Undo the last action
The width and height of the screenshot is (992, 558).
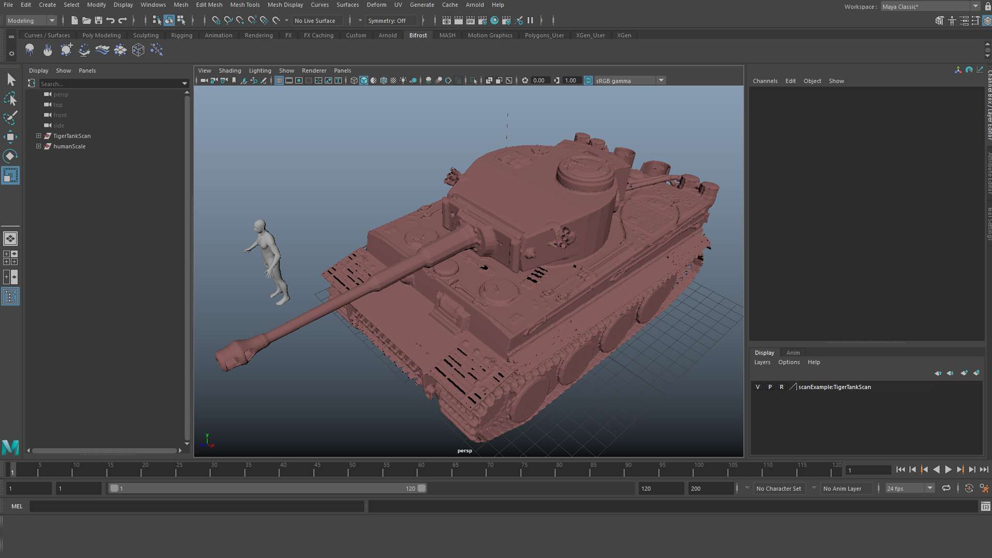click(110, 21)
